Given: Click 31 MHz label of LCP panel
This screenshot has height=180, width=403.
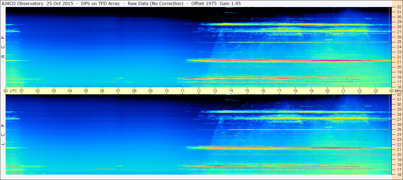Looking at the screenshot, I should 399,99.
